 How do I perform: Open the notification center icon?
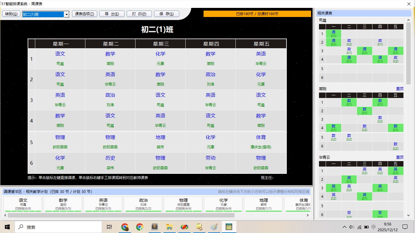[x=405, y=227]
